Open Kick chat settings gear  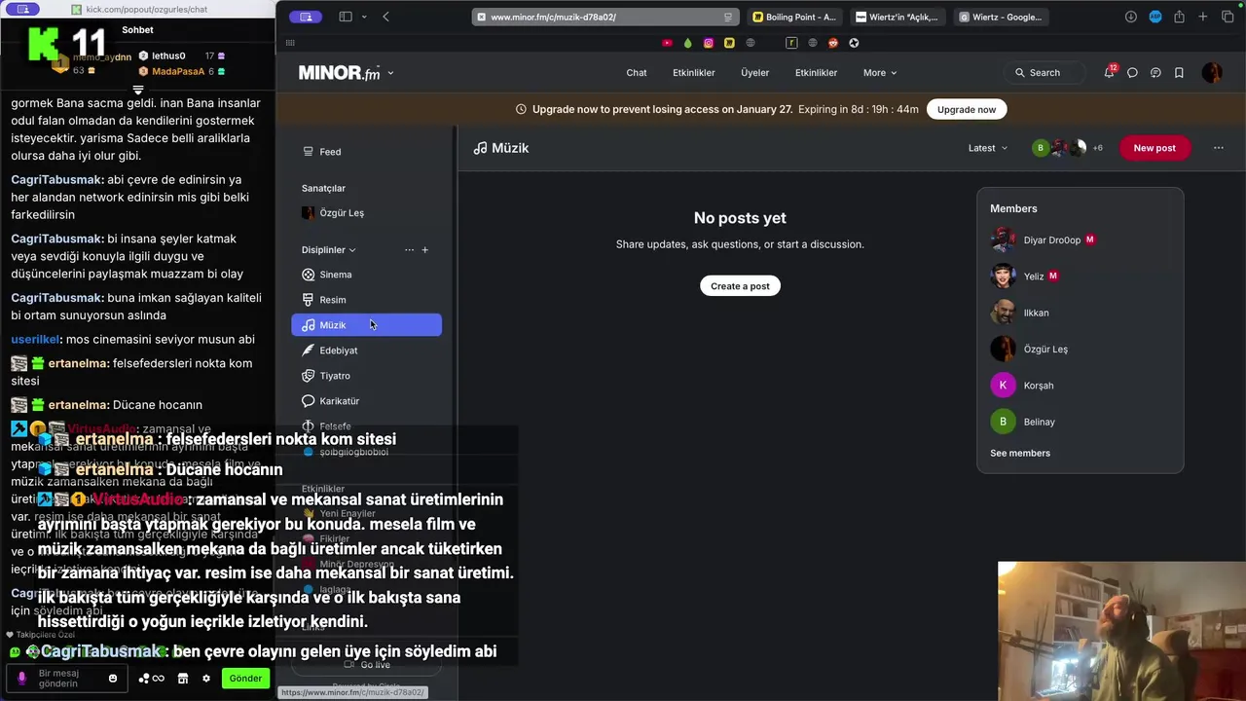tap(206, 679)
